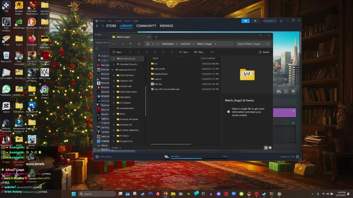Open Steam announcements megaphone button
The width and height of the screenshot is (353, 198).
(x=245, y=21)
